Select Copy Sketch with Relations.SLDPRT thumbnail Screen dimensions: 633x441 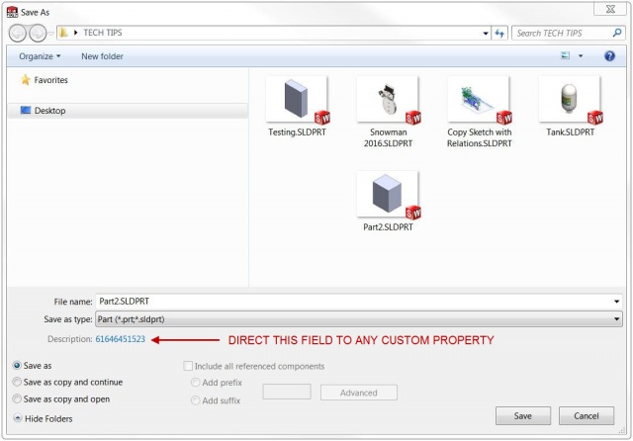click(x=479, y=99)
